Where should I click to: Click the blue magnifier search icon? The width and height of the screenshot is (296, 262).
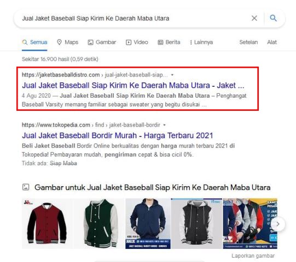[x=273, y=18]
